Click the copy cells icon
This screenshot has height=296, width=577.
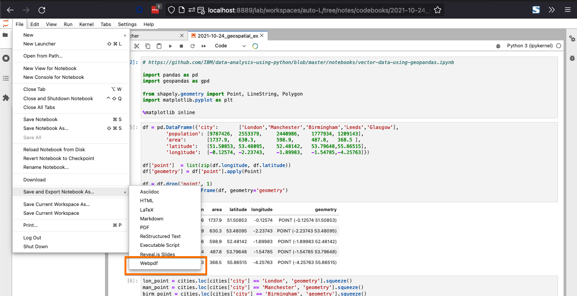coord(147,45)
